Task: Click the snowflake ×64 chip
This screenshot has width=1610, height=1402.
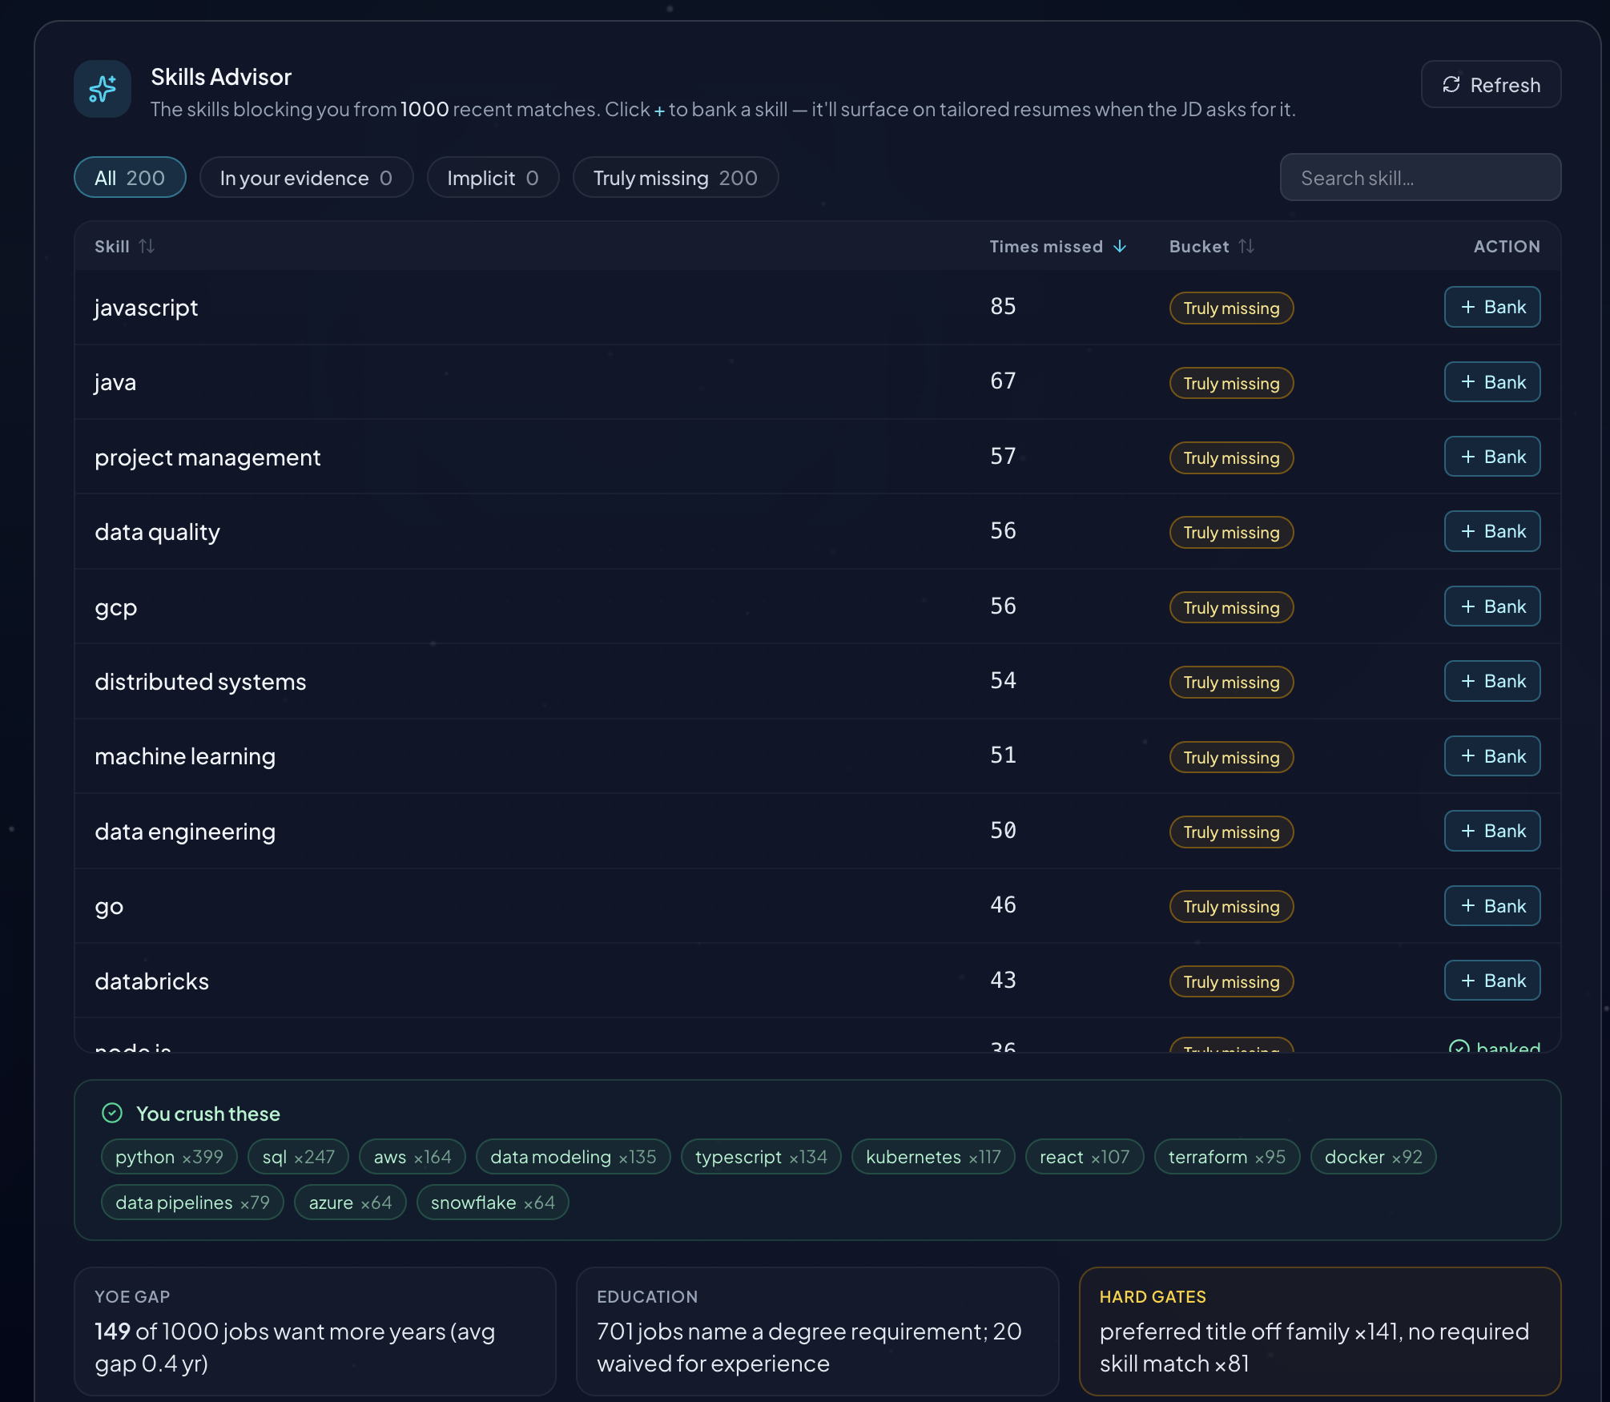Action: click(493, 1203)
